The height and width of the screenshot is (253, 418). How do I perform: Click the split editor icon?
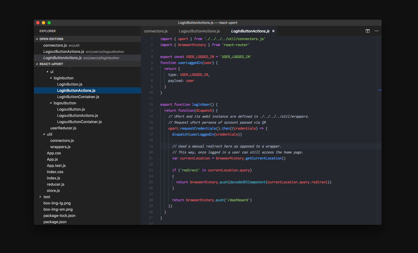coord(367,31)
